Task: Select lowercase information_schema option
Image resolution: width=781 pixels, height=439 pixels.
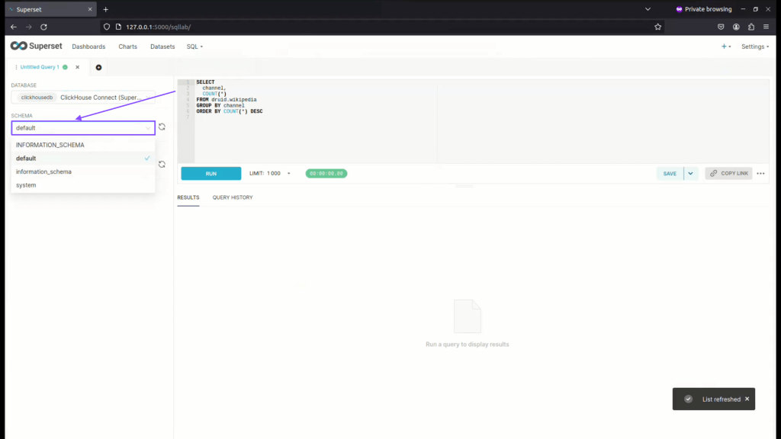Action: 43,171
